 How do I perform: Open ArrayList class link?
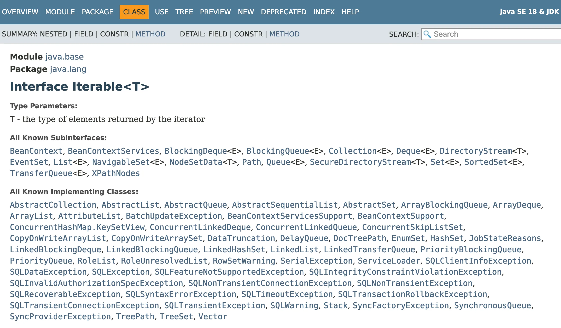click(x=32, y=216)
